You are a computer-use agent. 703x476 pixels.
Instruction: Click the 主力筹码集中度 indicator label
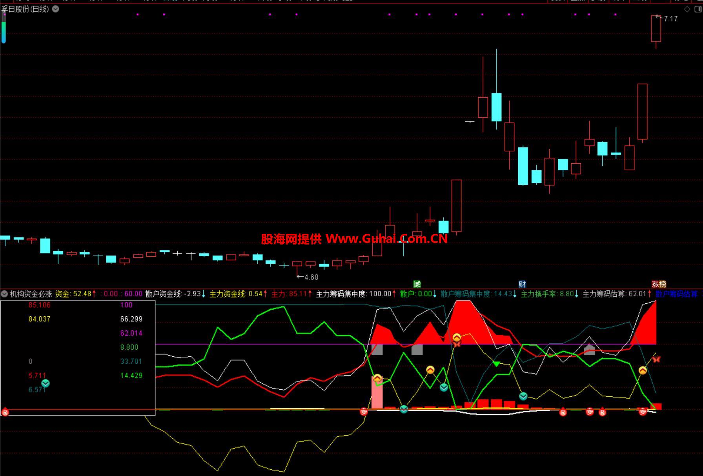tap(341, 294)
